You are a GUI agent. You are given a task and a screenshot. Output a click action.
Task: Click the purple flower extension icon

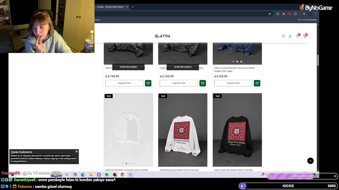284,14
